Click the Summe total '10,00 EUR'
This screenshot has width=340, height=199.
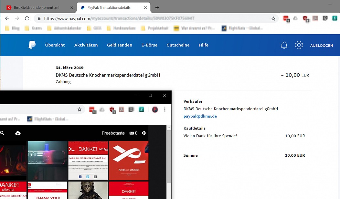(x=295, y=155)
